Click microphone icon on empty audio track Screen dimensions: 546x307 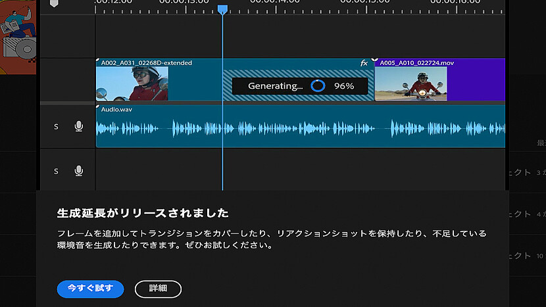coord(79,171)
